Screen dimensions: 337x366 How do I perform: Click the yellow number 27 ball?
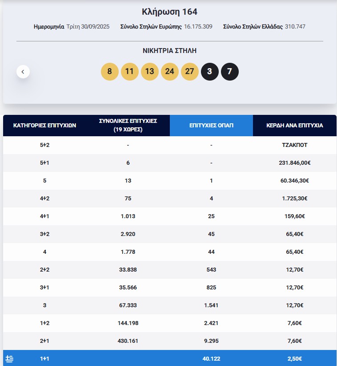tap(189, 71)
